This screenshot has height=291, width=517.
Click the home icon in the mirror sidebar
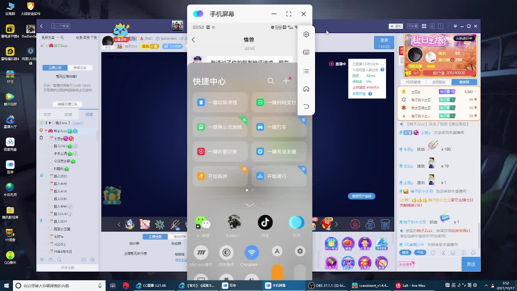click(x=306, y=89)
